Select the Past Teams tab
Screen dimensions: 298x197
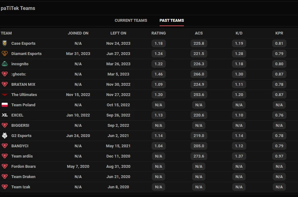(172, 21)
